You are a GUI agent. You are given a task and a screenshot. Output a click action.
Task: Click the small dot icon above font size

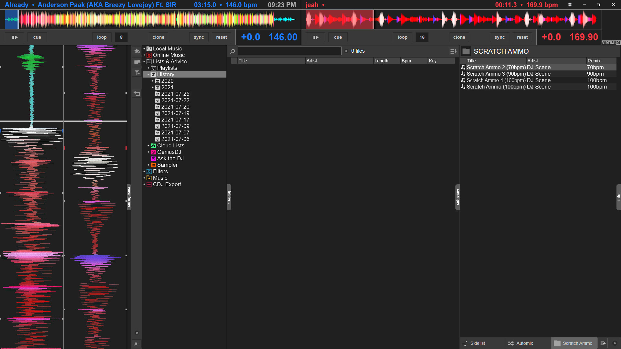click(137, 333)
